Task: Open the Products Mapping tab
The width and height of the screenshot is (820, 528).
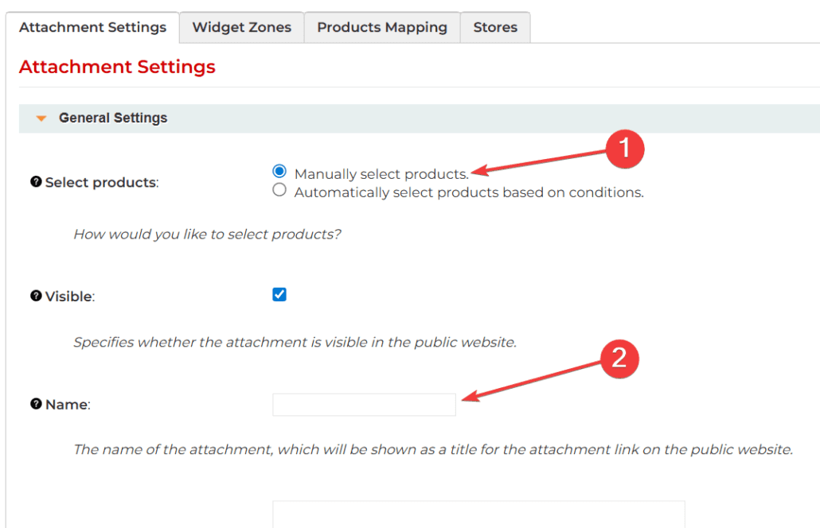Action: [x=382, y=27]
